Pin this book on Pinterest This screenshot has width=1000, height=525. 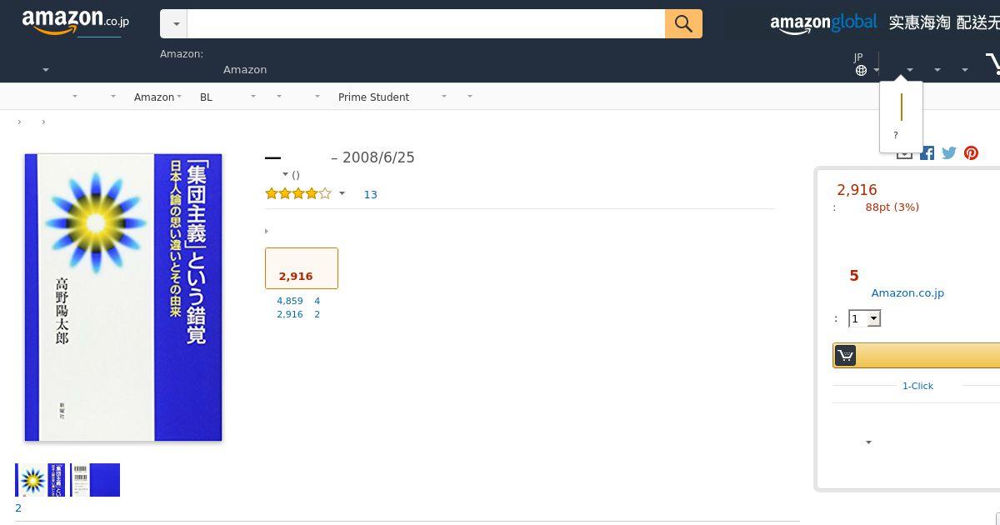tap(971, 152)
